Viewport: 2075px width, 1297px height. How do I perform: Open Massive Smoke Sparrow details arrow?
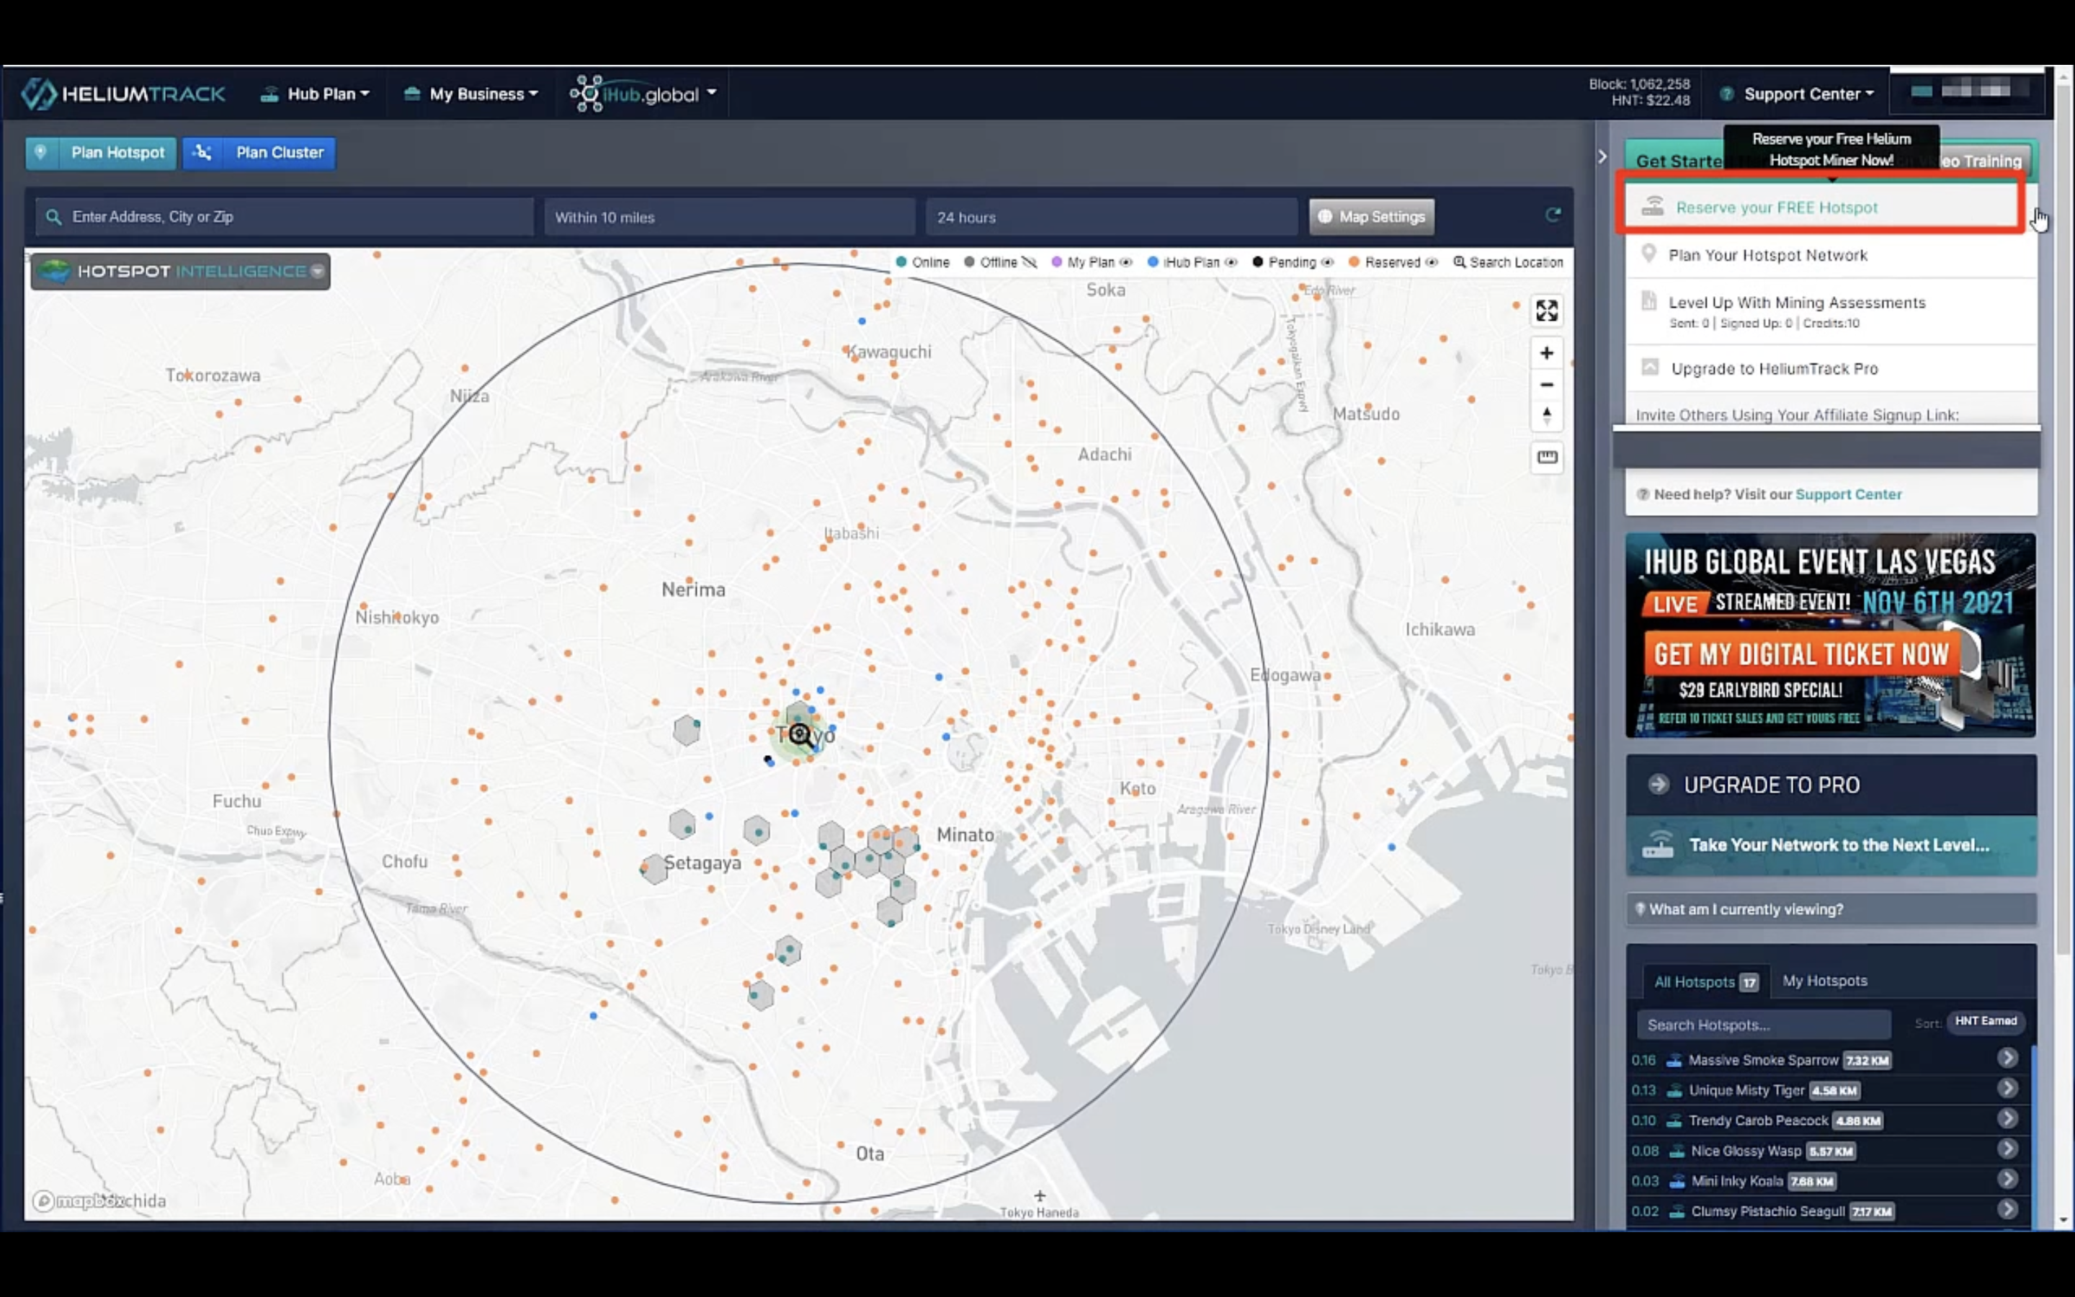[x=2007, y=1058]
